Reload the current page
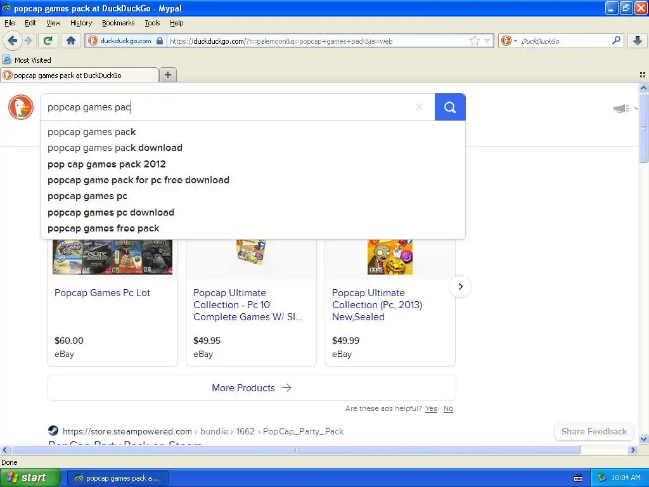 point(48,41)
